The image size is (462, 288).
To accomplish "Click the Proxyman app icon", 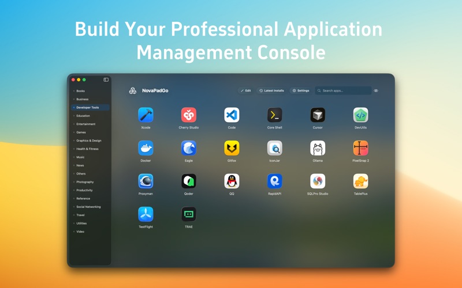I will (x=146, y=181).
